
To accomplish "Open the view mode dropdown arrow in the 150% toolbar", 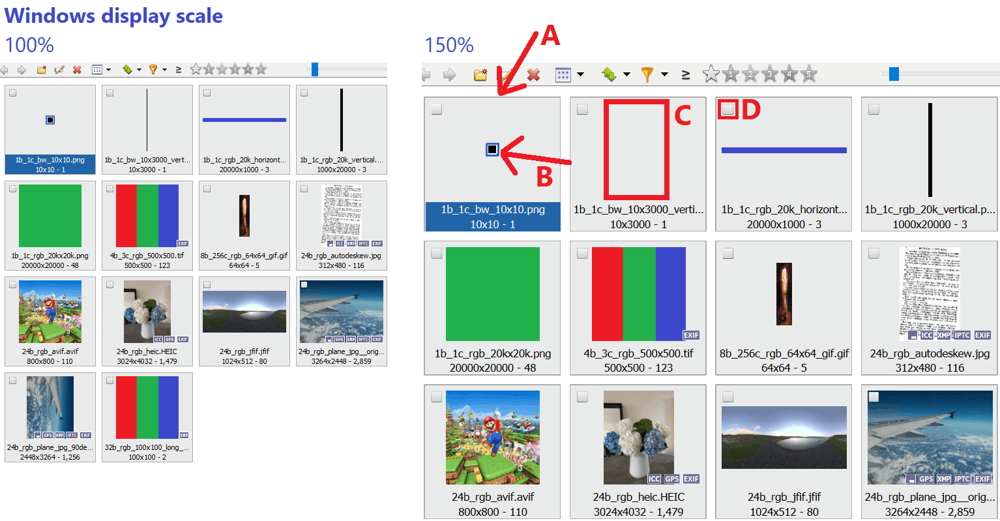I will click(x=580, y=75).
